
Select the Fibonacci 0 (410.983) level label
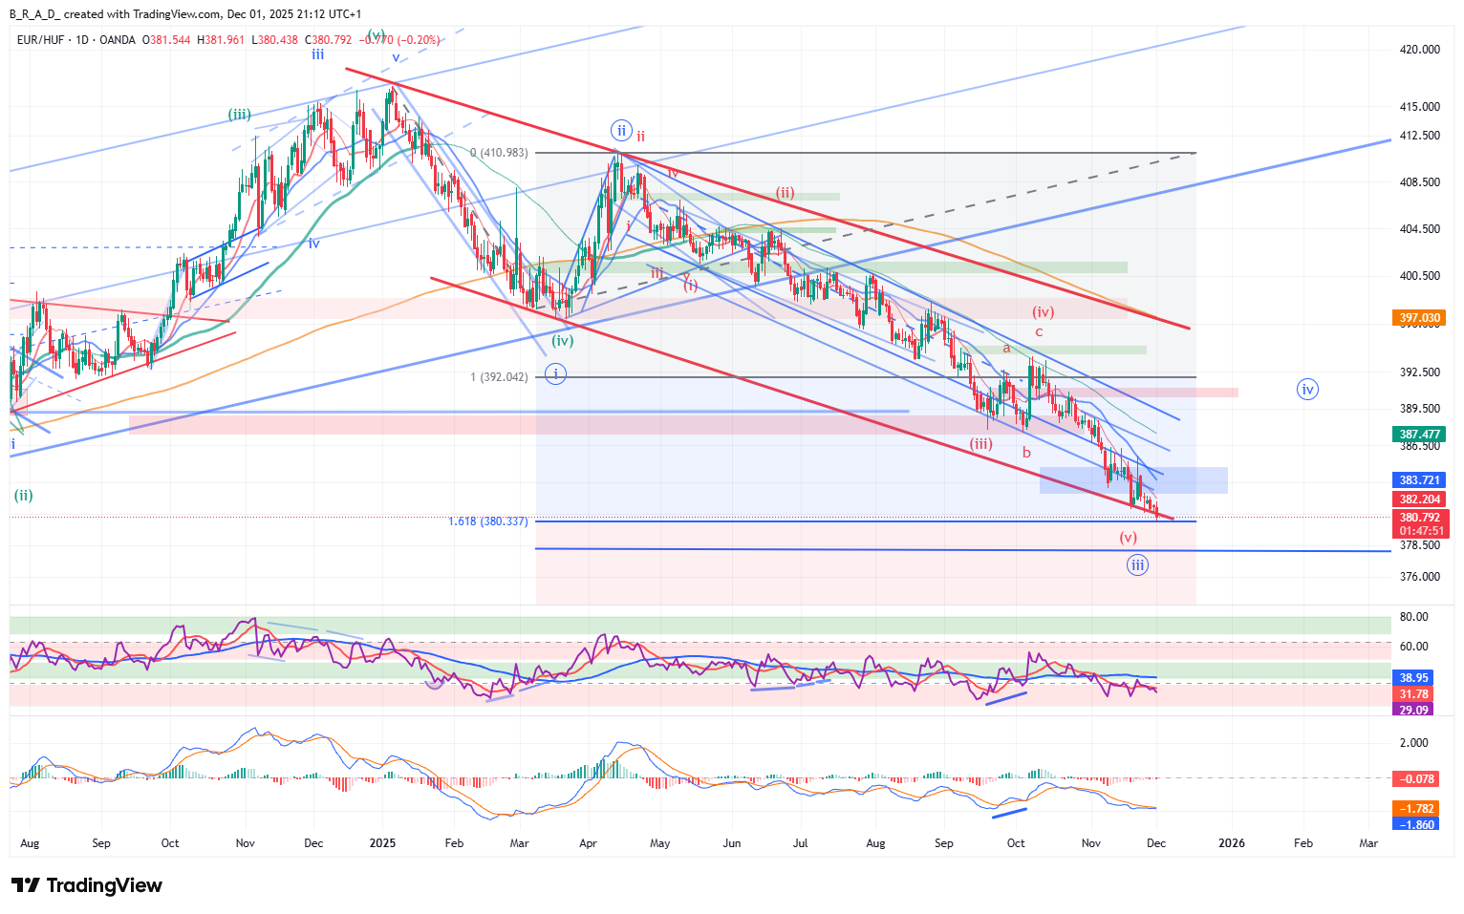pyautogui.click(x=498, y=153)
